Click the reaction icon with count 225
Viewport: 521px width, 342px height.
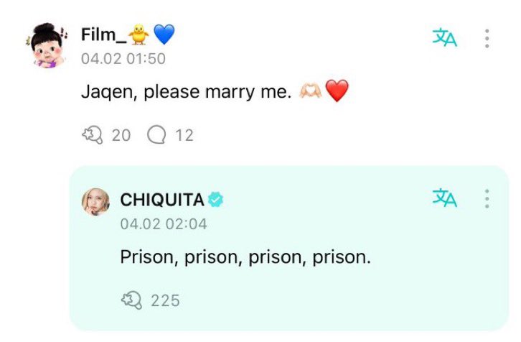click(x=132, y=300)
